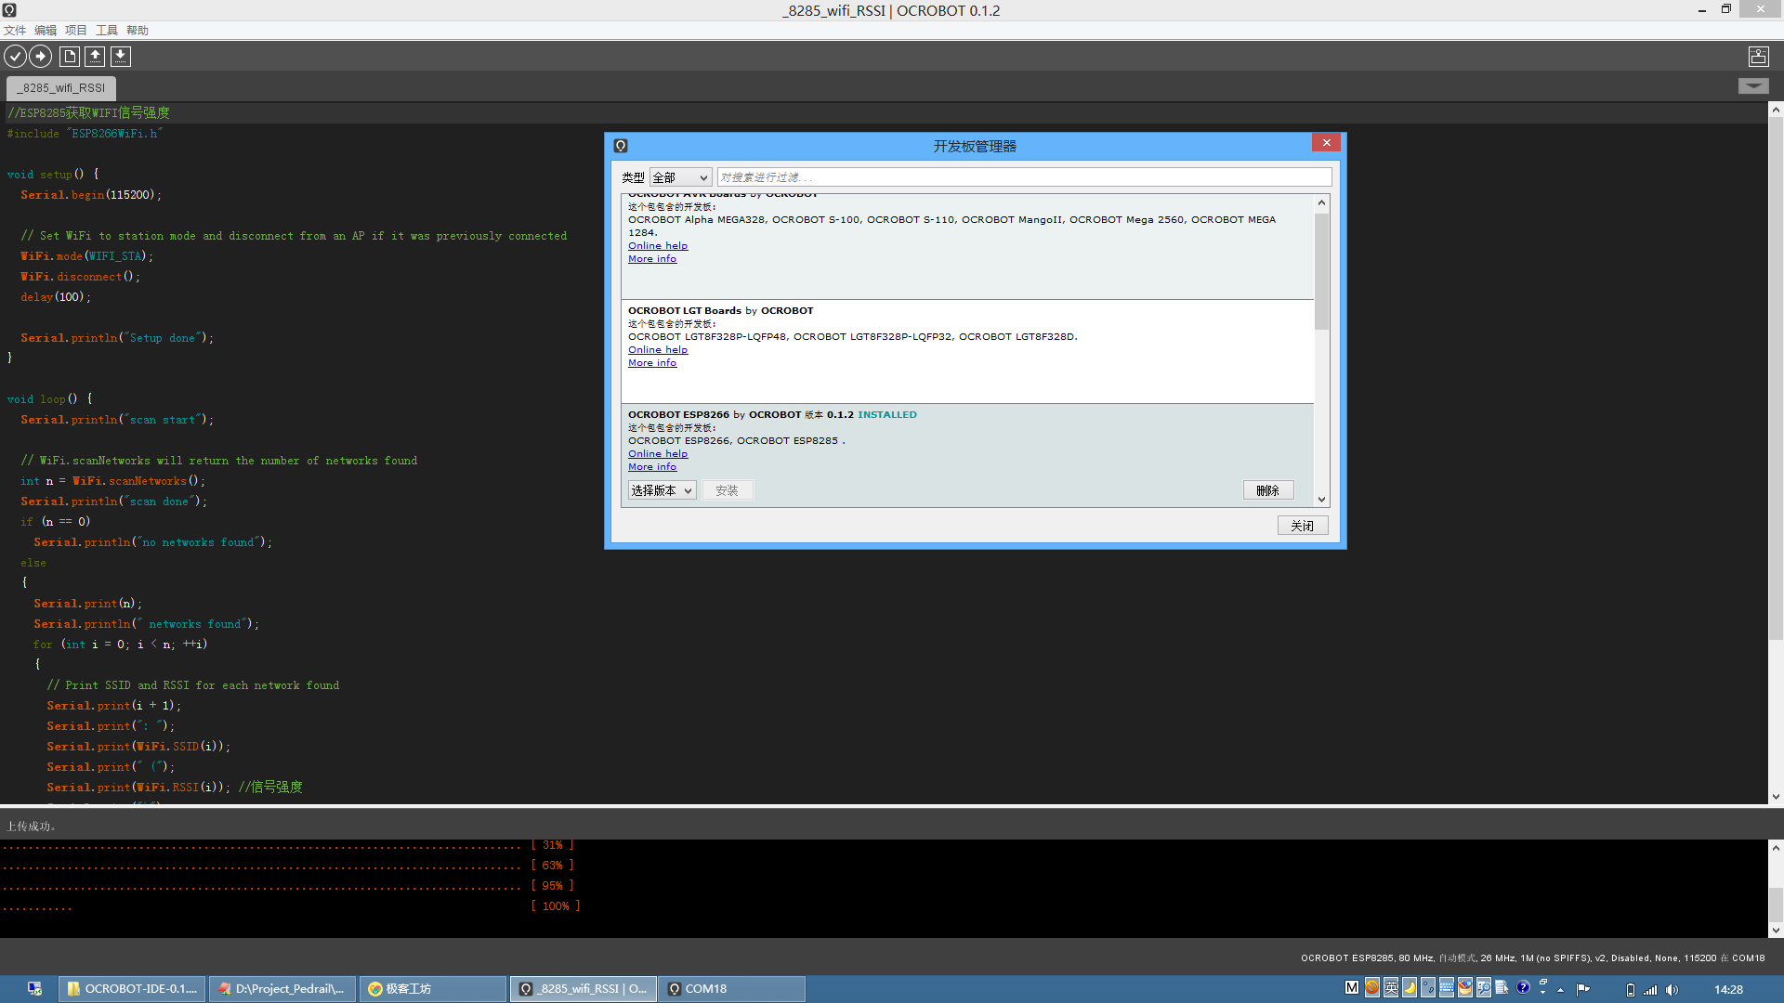
Task: Open the Serial Monitor icon
Action: pos(1758,57)
